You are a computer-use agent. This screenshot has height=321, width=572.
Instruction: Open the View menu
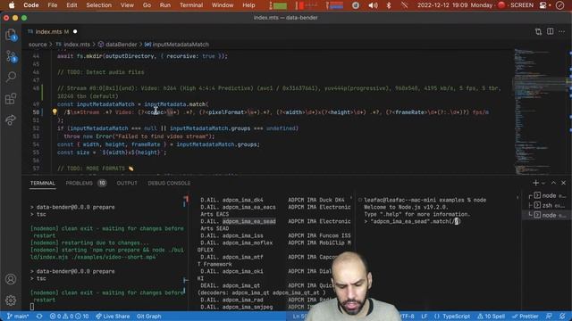click(x=127, y=5)
